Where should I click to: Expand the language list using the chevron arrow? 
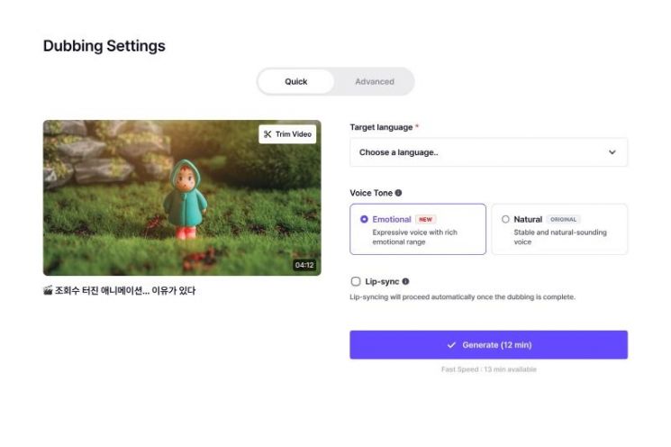click(x=612, y=152)
